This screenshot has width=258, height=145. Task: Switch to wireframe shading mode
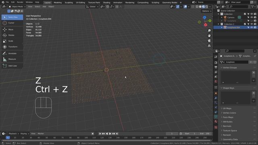pos(197,7)
